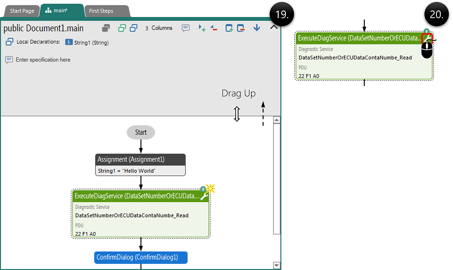Click the blue down-arrow icon in toolbar
The width and height of the screenshot is (453, 270).
tap(257, 28)
